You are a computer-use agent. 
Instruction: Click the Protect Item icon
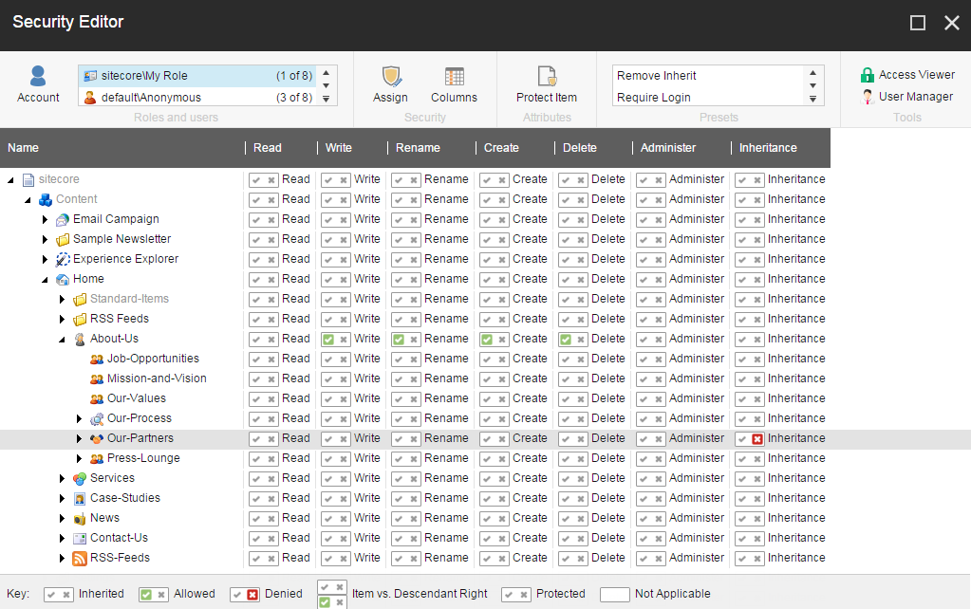click(546, 77)
